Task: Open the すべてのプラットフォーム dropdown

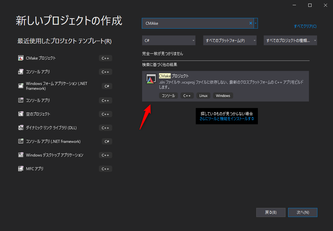Action: coord(230,40)
